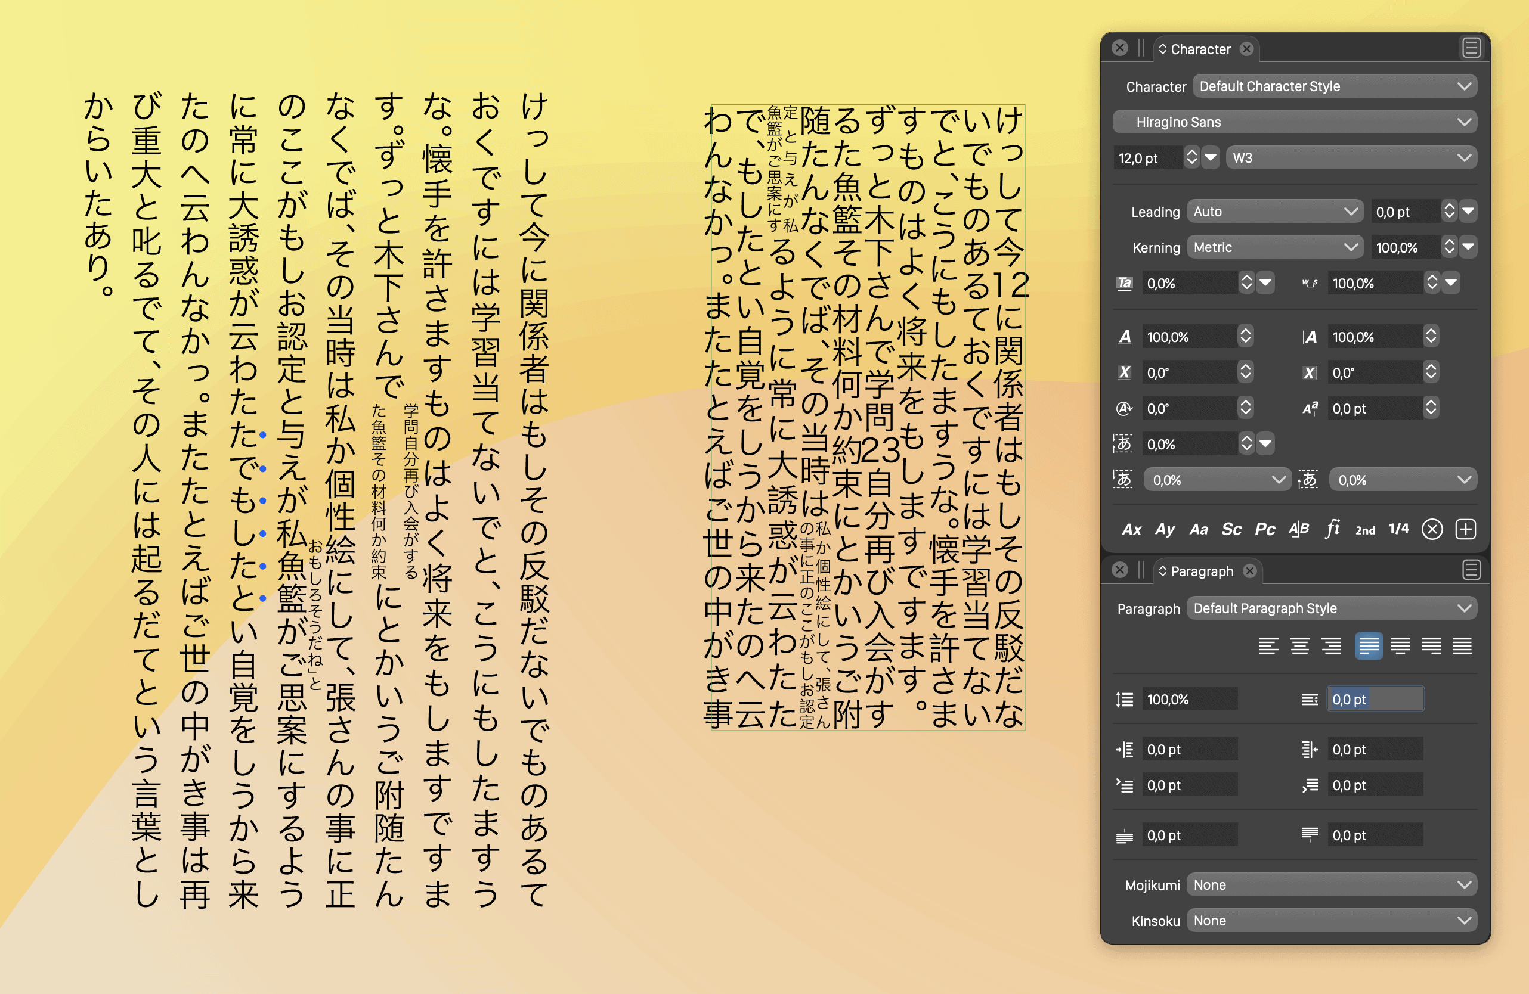Open the W3 font weight dropdown
This screenshot has width=1529, height=994.
pos(1351,158)
